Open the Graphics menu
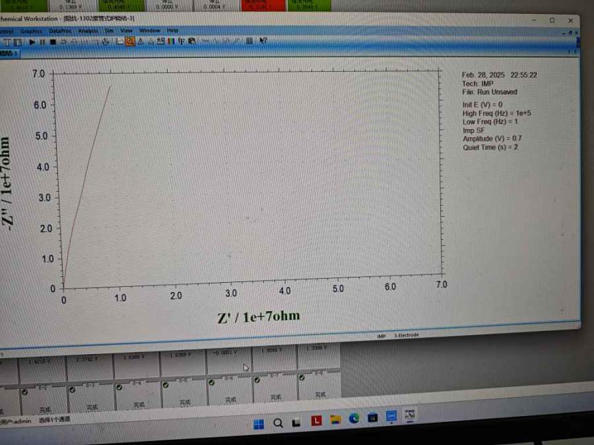This screenshot has height=445, width=594. click(x=31, y=30)
